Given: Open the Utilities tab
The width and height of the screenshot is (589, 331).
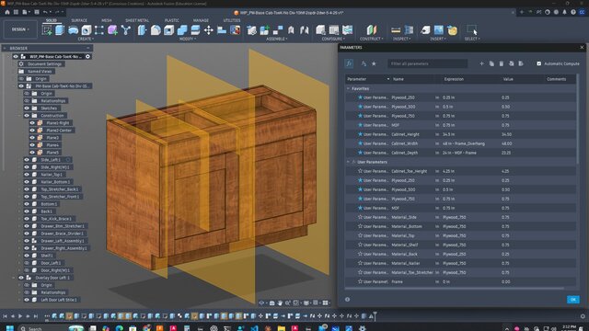Looking at the screenshot, I should 232,20.
